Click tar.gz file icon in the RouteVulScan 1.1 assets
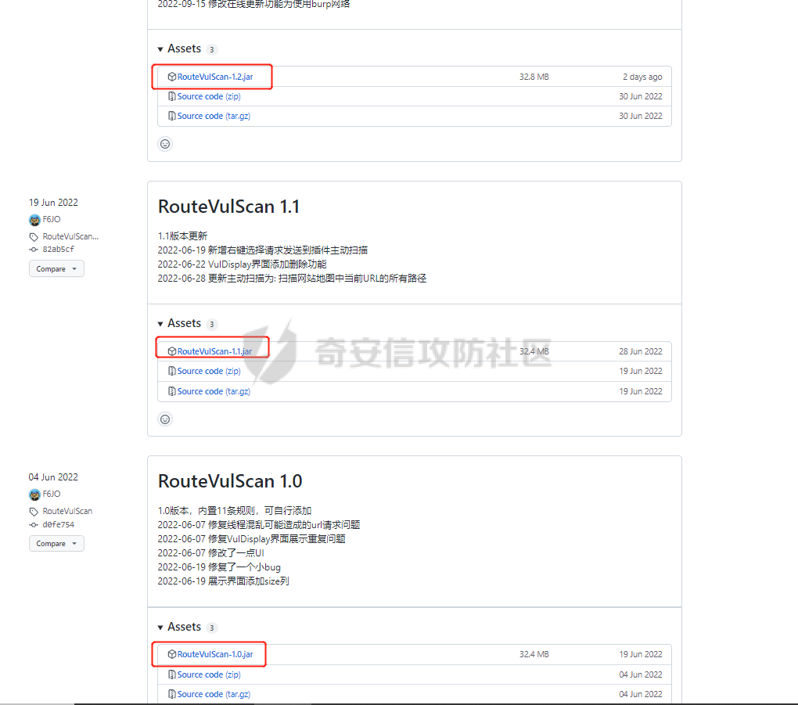 pyautogui.click(x=172, y=391)
